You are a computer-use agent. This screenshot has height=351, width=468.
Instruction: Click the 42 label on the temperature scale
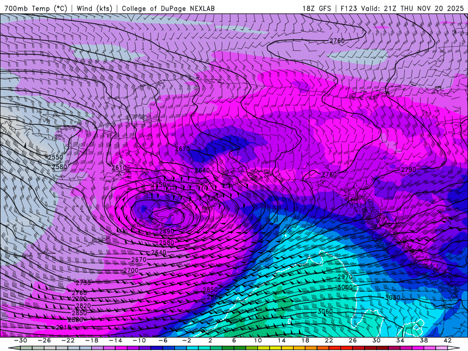pos(448,340)
